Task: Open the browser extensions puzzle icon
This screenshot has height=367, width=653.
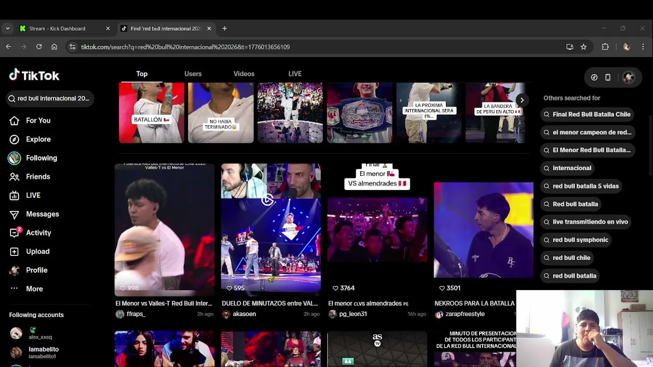Action: tap(605, 47)
